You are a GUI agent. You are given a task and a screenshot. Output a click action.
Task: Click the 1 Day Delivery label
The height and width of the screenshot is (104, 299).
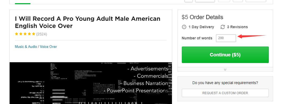click(x=201, y=27)
